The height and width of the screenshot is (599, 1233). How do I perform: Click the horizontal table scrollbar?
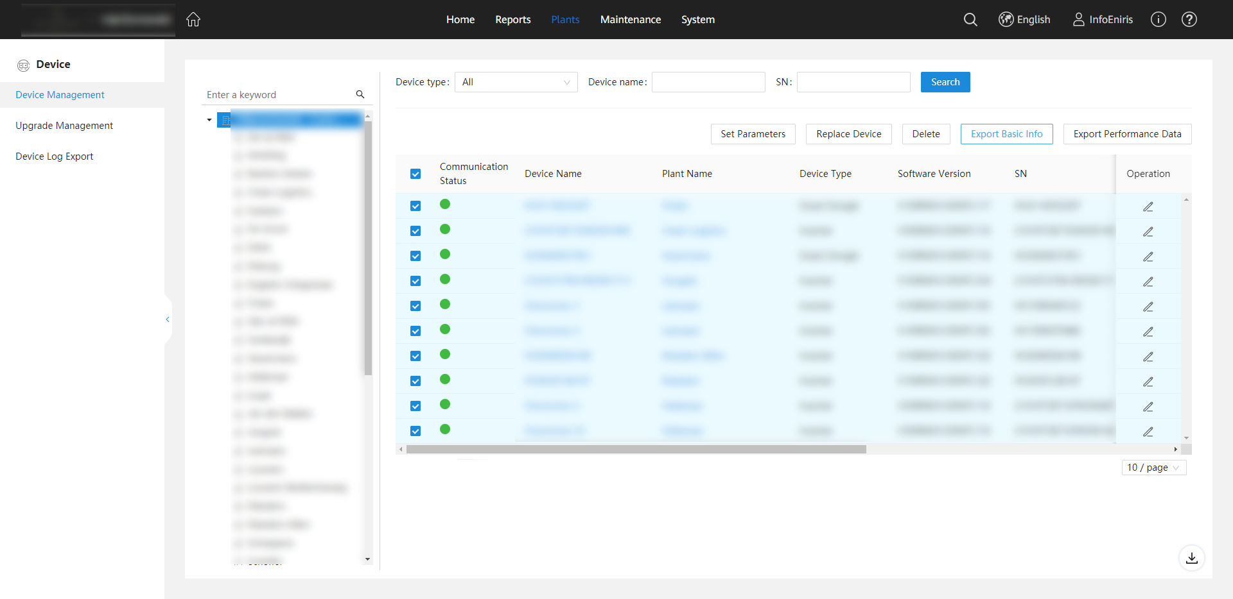pos(636,449)
